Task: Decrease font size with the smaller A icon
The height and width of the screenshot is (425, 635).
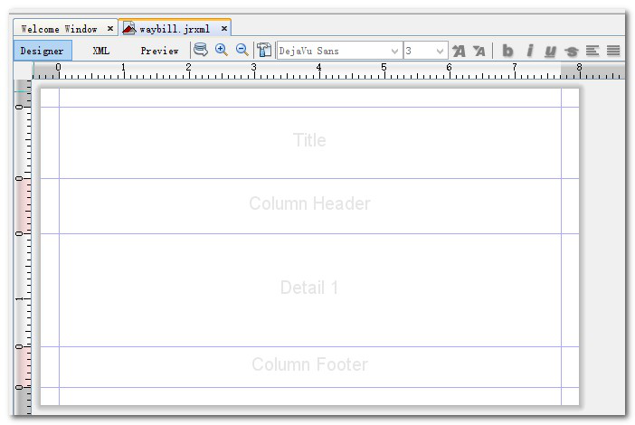Action: point(479,52)
